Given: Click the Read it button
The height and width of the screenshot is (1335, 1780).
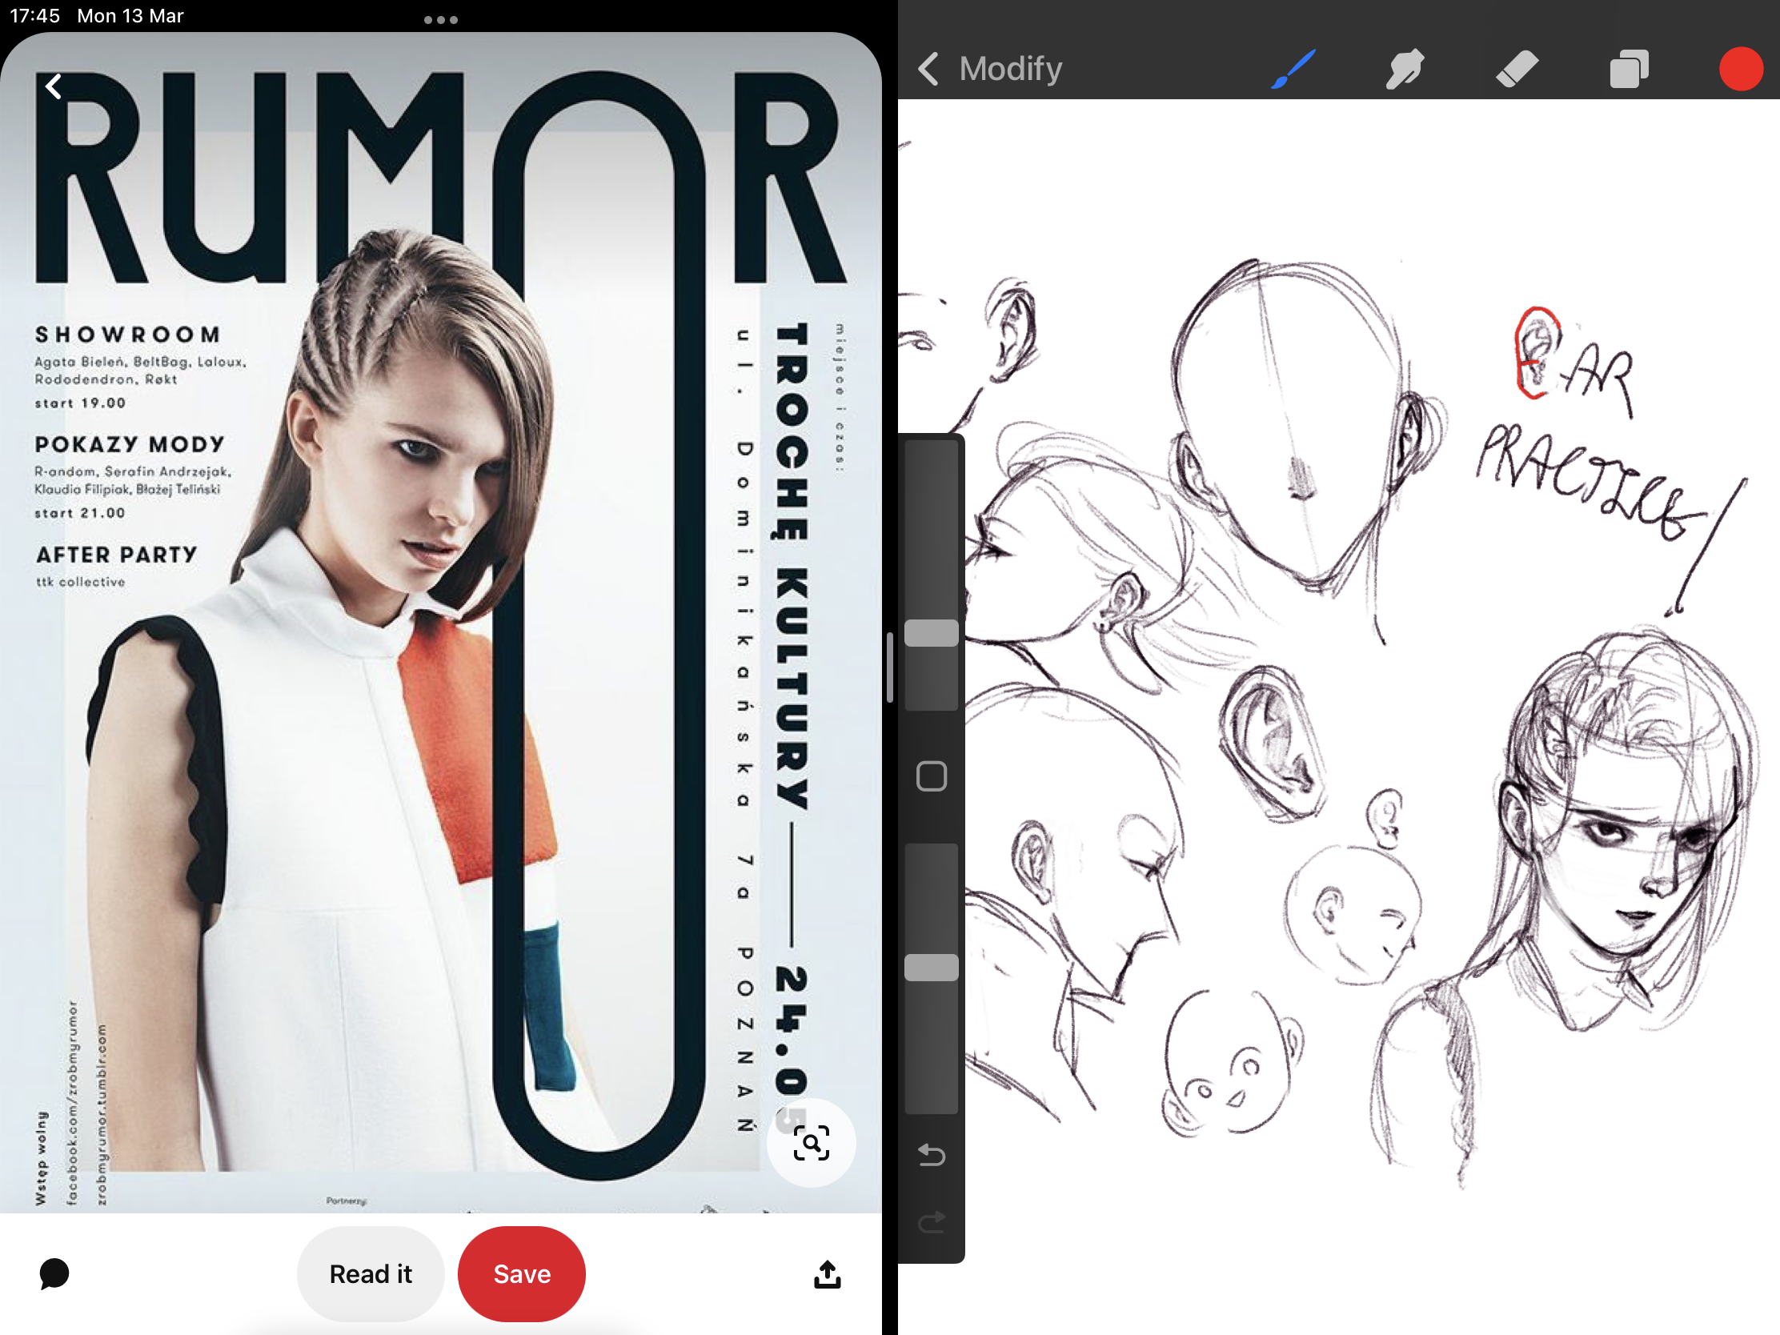Looking at the screenshot, I should tap(371, 1274).
